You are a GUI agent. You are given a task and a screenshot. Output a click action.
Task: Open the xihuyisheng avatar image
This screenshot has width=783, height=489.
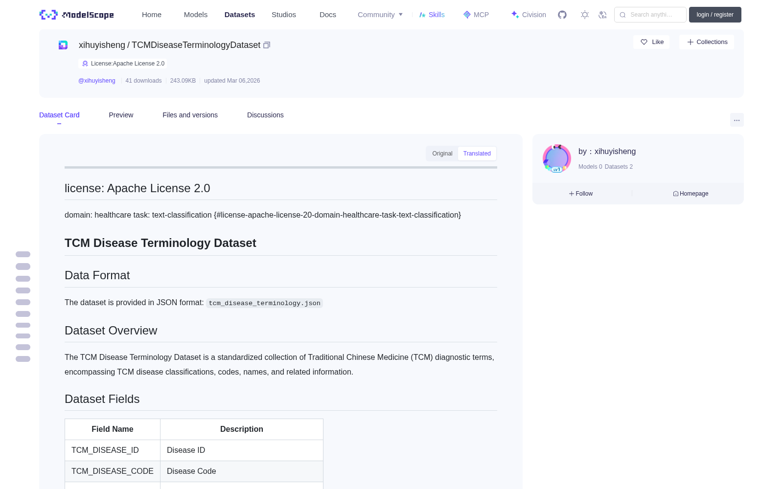coord(557,158)
